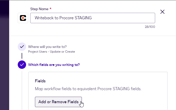Click the vertical line below the purple checkmark

[x=22, y=89]
